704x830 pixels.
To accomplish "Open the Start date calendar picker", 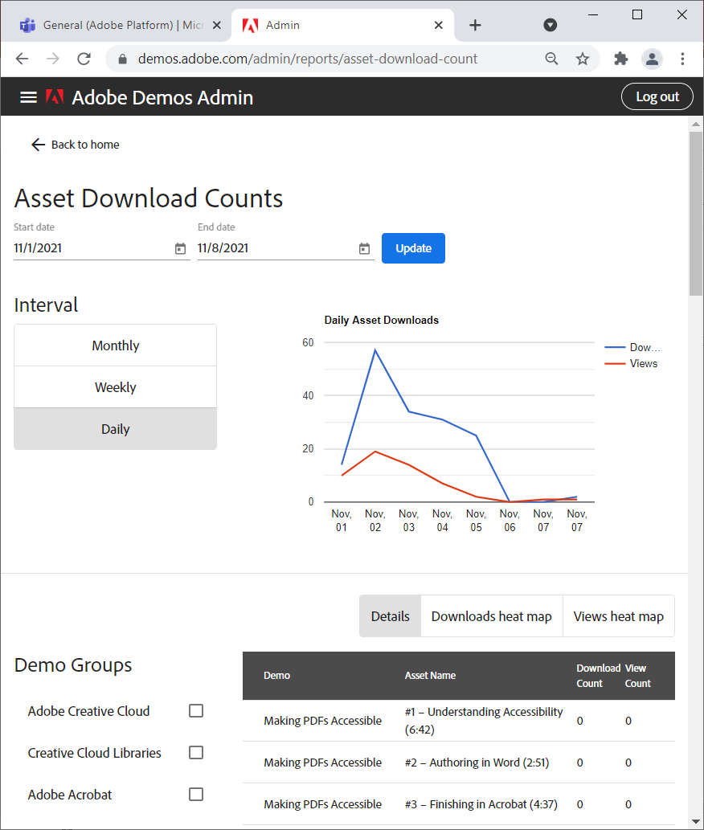I will (x=180, y=248).
